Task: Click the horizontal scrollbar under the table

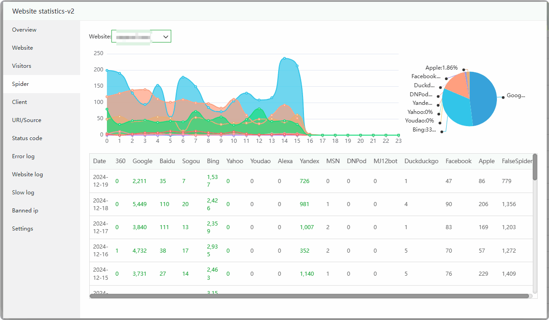Action: pyautogui.click(x=309, y=296)
